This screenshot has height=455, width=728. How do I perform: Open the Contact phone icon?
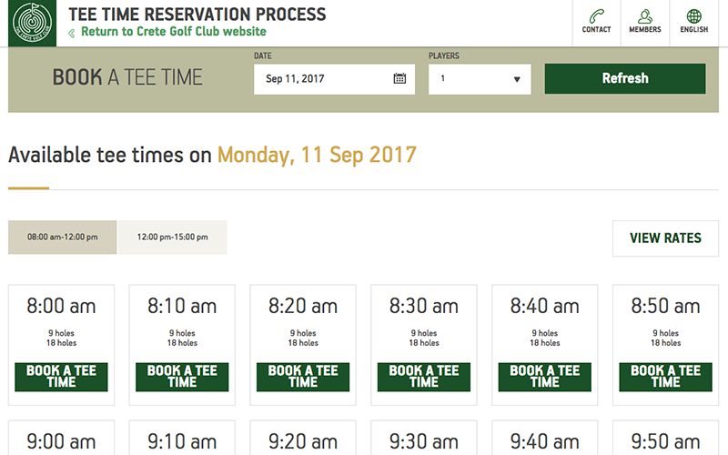tap(597, 16)
